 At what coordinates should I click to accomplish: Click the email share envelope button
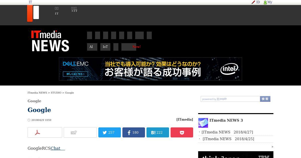tap(80, 132)
